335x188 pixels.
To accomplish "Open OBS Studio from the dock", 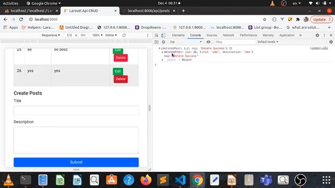I will point(300,180).
